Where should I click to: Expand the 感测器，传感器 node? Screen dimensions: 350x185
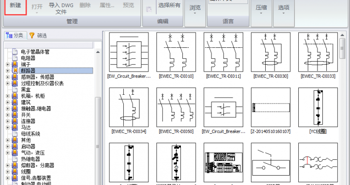pos(8,77)
